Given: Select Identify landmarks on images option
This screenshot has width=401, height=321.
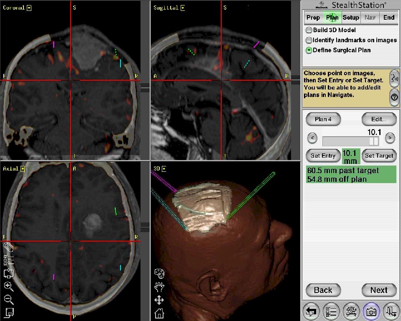Looking at the screenshot, I should 309,40.
